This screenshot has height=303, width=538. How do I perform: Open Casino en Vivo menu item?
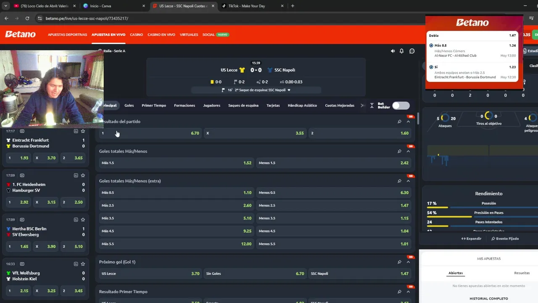(161, 35)
